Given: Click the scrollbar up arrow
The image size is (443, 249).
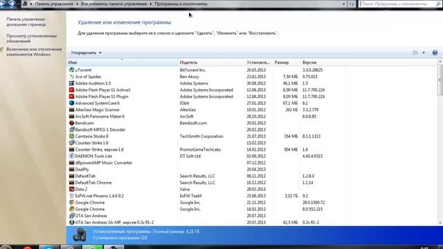Looking at the screenshot, I should (440, 62).
